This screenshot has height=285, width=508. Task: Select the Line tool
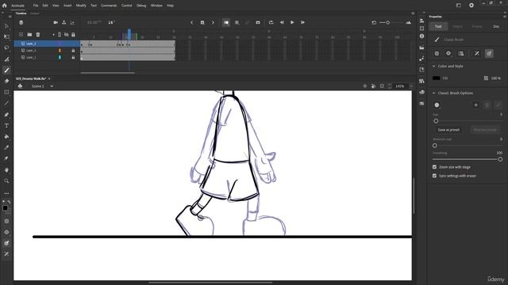point(6,103)
